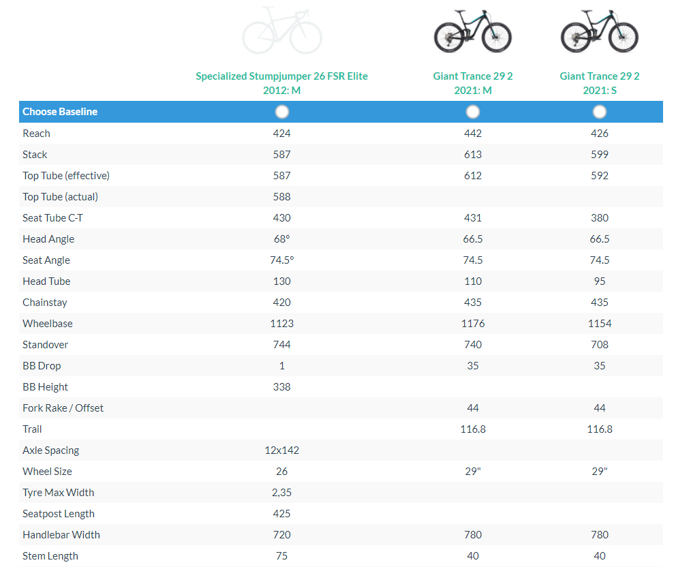Click the Head Angle row label
Viewport: 676px width, 567px height.
click(x=48, y=239)
